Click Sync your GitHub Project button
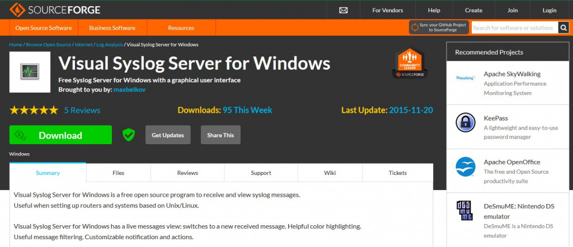573x247 pixels. pos(439,27)
